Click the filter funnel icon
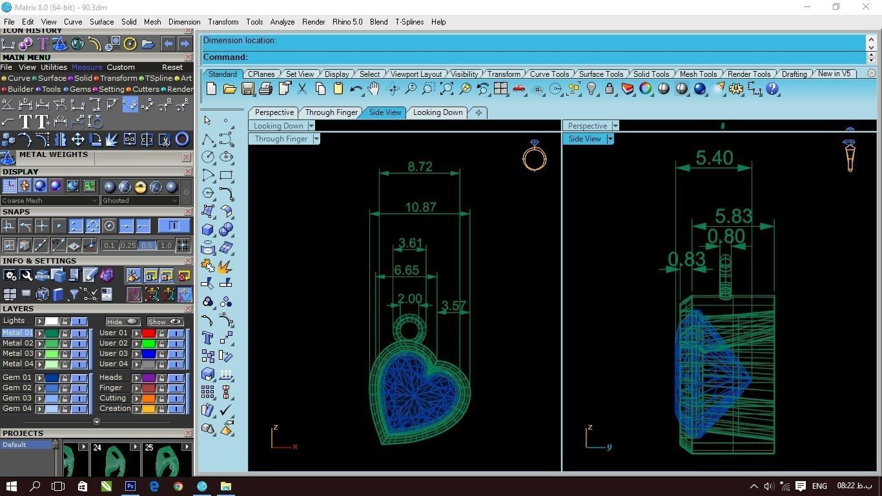This screenshot has width=882, height=496. 74,294
